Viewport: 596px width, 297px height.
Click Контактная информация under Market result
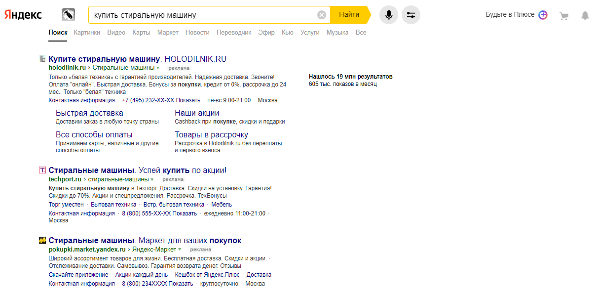click(x=81, y=284)
